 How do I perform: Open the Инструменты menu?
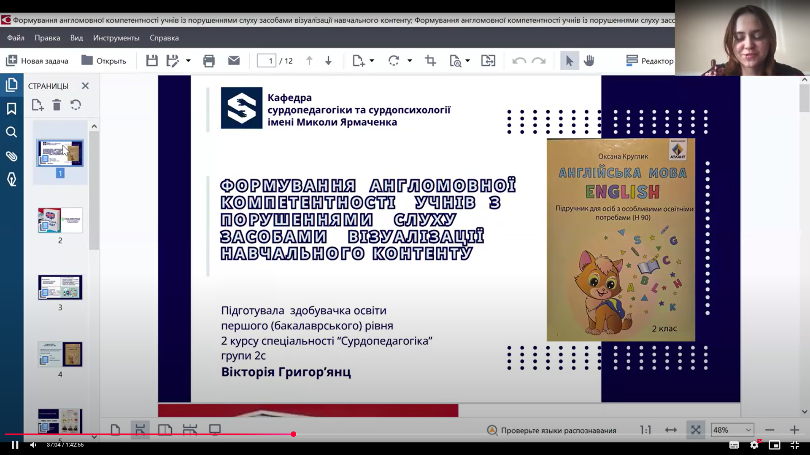[116, 37]
